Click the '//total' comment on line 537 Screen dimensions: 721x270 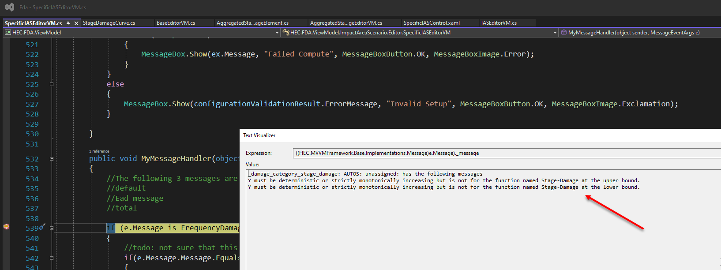pos(121,208)
